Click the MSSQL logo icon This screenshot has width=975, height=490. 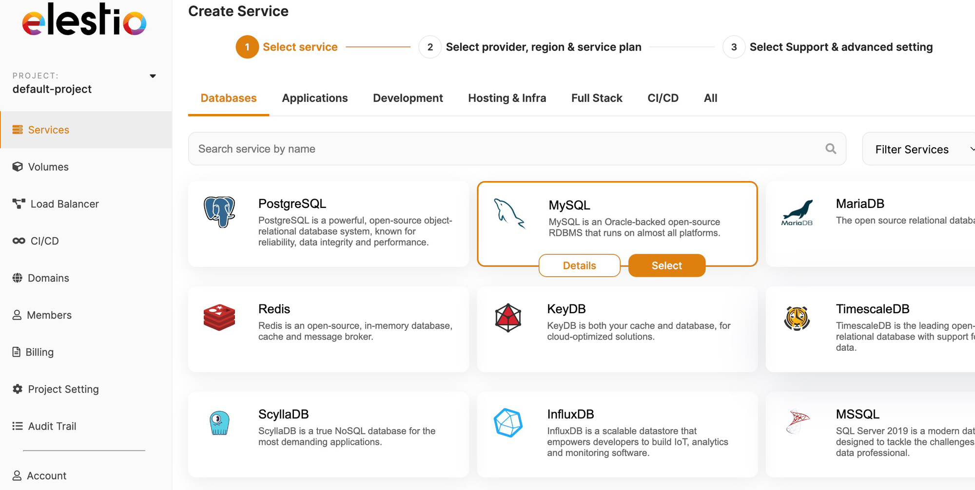[798, 422]
